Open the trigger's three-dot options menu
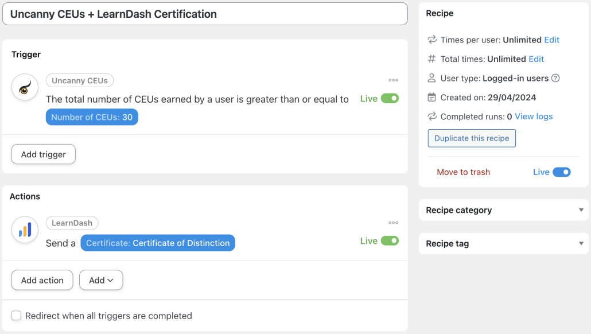591x334 pixels. (394, 79)
